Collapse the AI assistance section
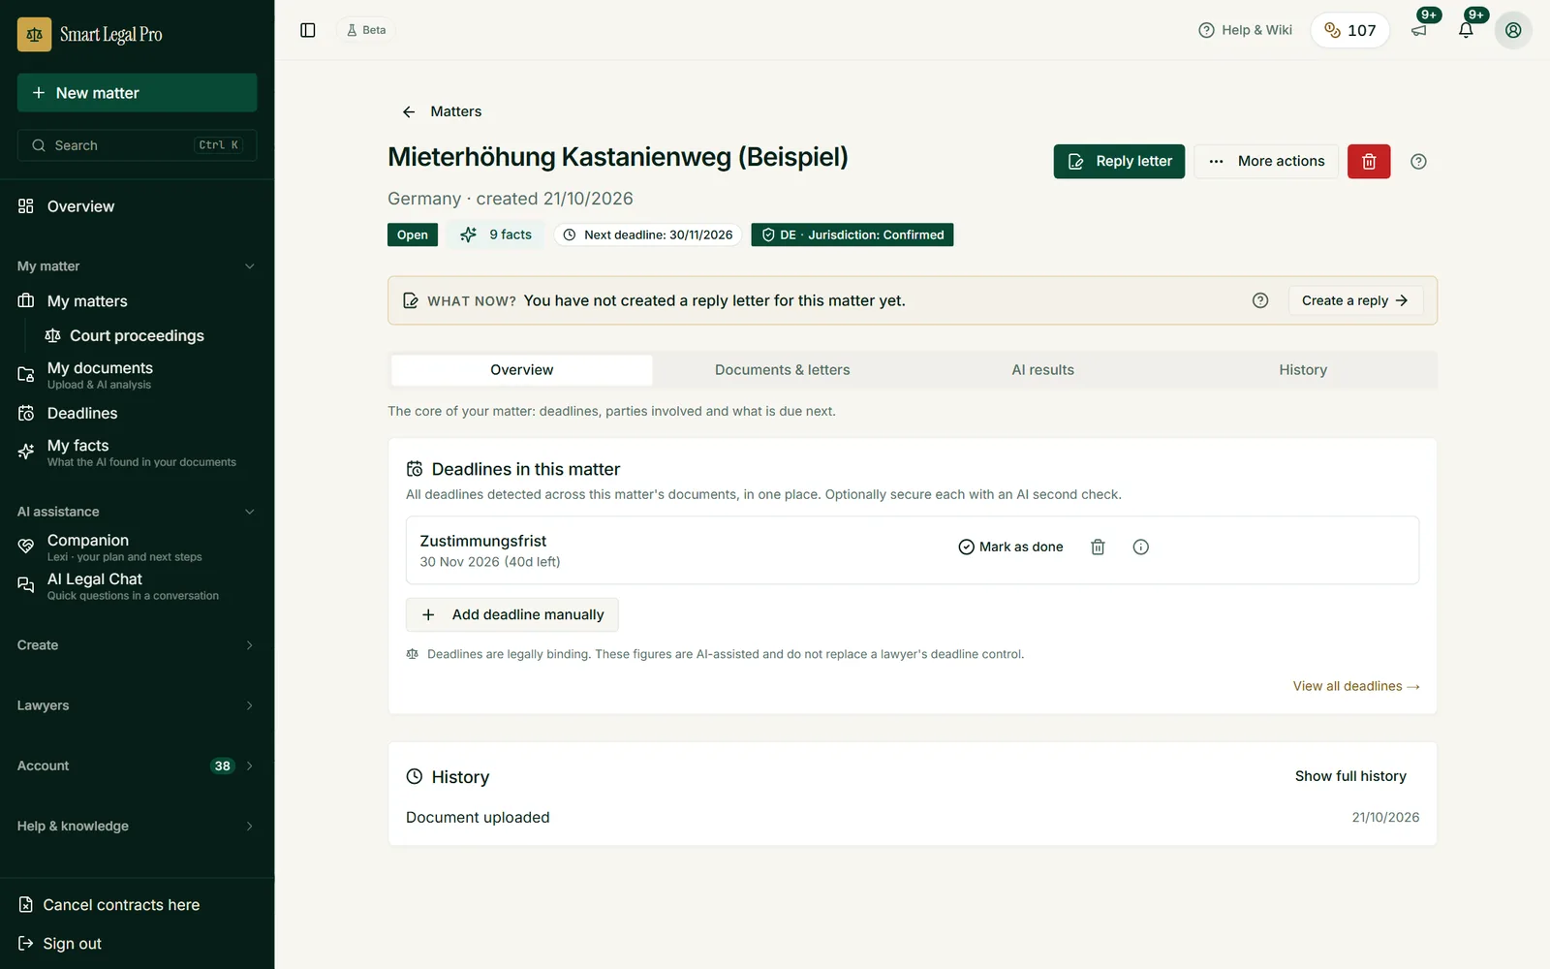Image resolution: width=1550 pixels, height=969 pixels. 137,512
